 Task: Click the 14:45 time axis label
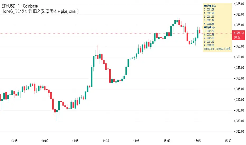(x=136, y=141)
